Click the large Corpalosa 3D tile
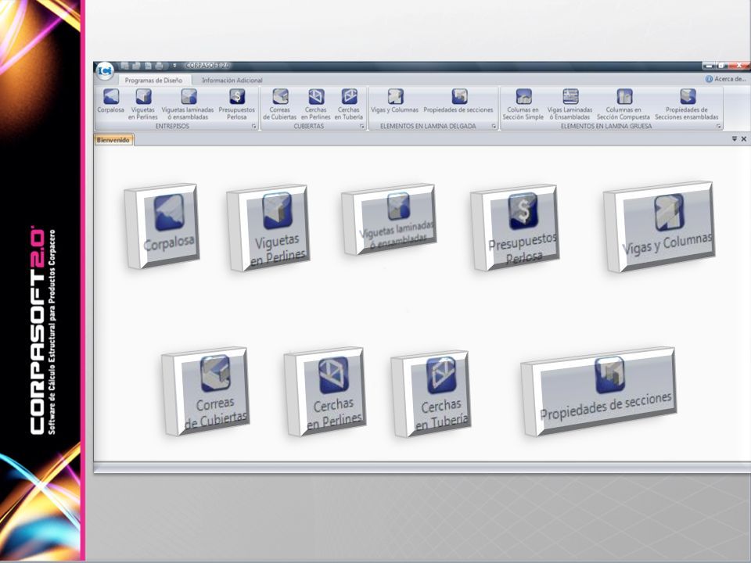 (x=162, y=226)
